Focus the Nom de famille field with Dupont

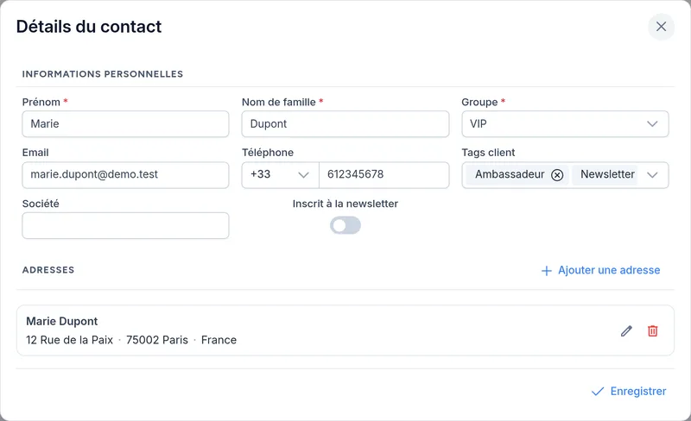point(345,123)
